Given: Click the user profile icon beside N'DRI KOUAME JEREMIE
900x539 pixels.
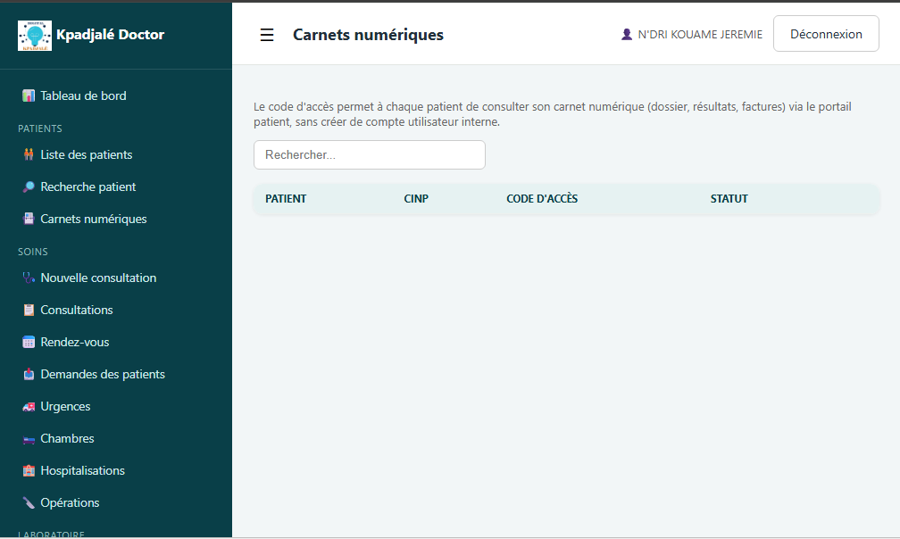Looking at the screenshot, I should (627, 35).
